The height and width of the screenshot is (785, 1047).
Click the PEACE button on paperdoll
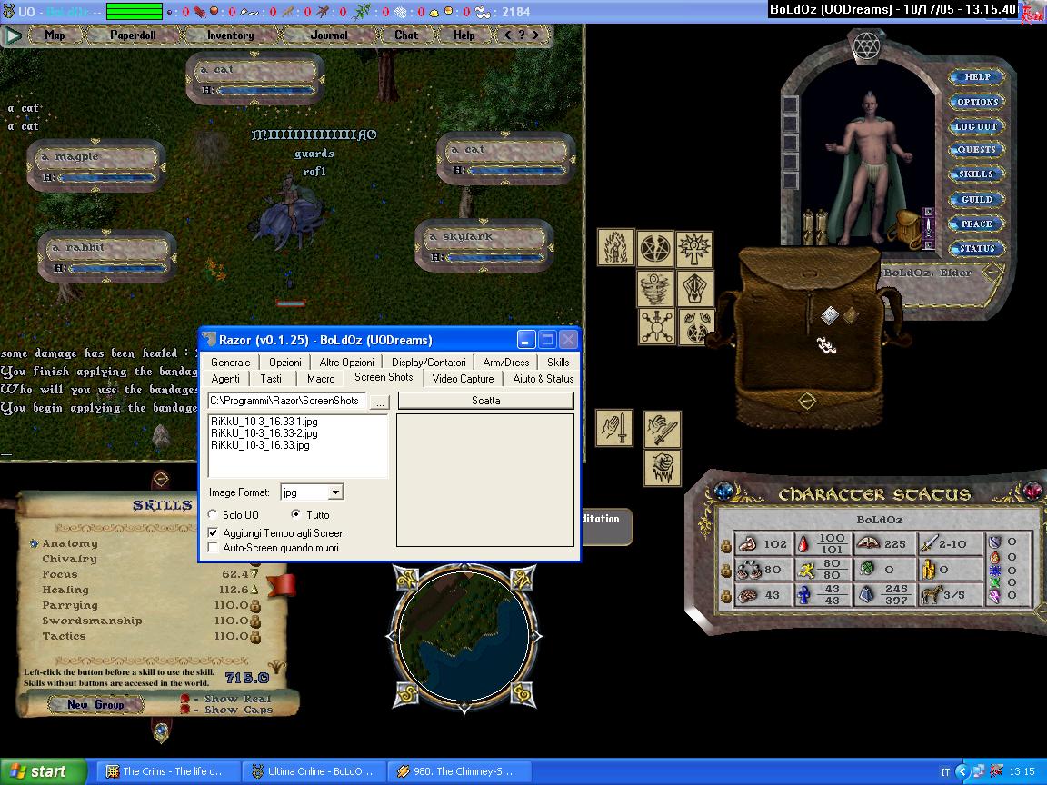point(976,224)
